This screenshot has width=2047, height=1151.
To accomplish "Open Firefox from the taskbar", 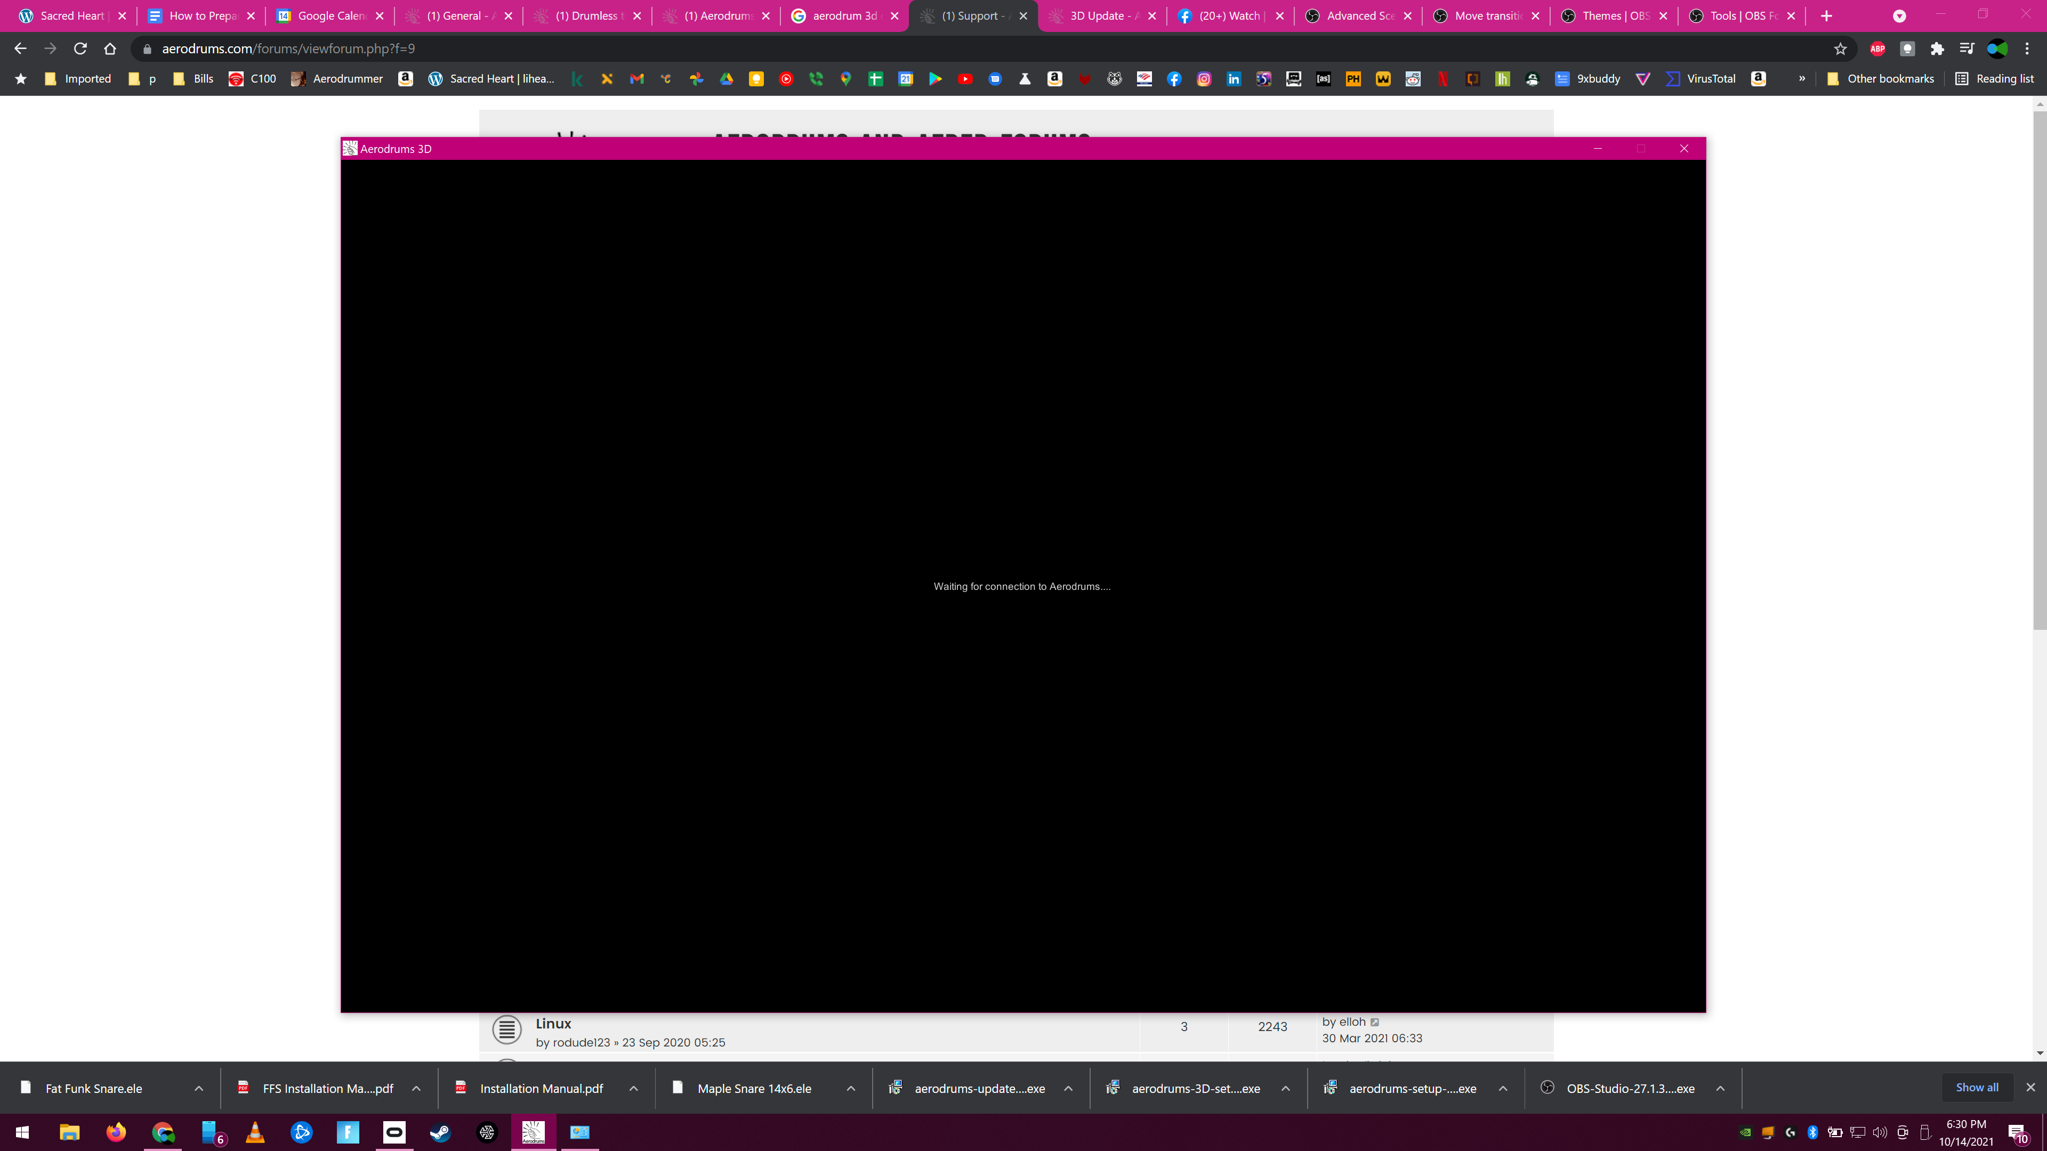I will click(x=116, y=1132).
